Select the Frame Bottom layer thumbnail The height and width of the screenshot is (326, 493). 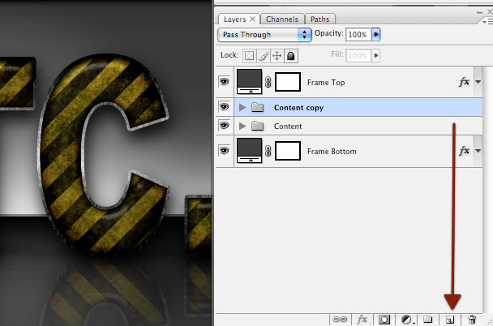(x=249, y=151)
